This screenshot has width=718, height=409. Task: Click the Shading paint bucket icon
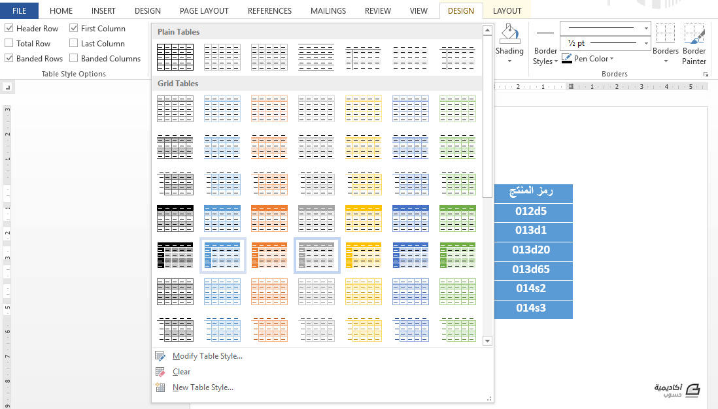tap(509, 34)
